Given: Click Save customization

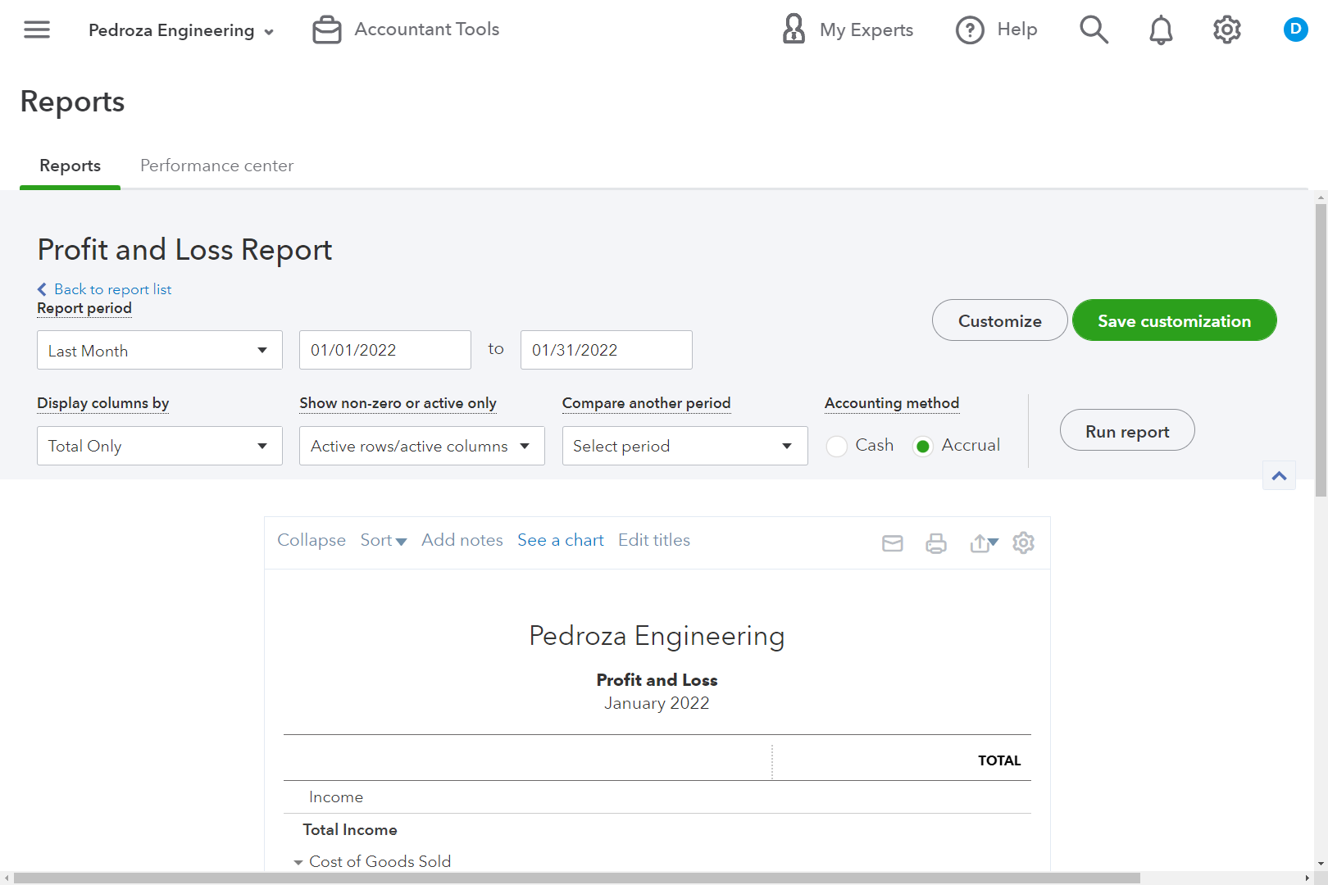Looking at the screenshot, I should tap(1174, 320).
